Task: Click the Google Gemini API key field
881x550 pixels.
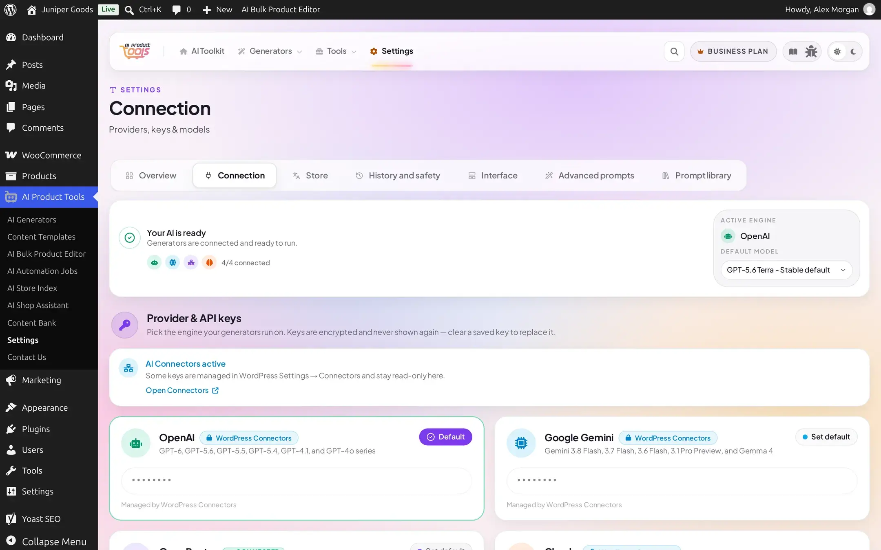Action: tap(682, 481)
